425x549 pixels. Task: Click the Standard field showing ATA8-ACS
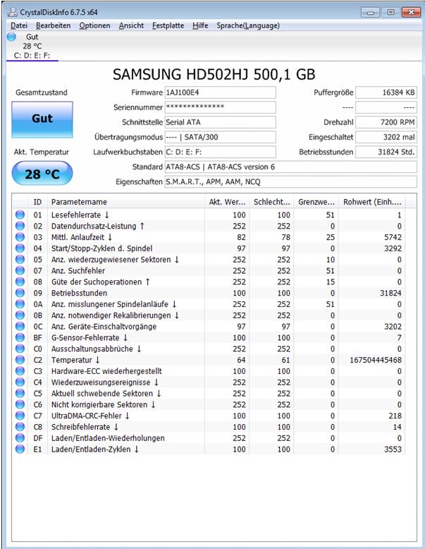[290, 167]
